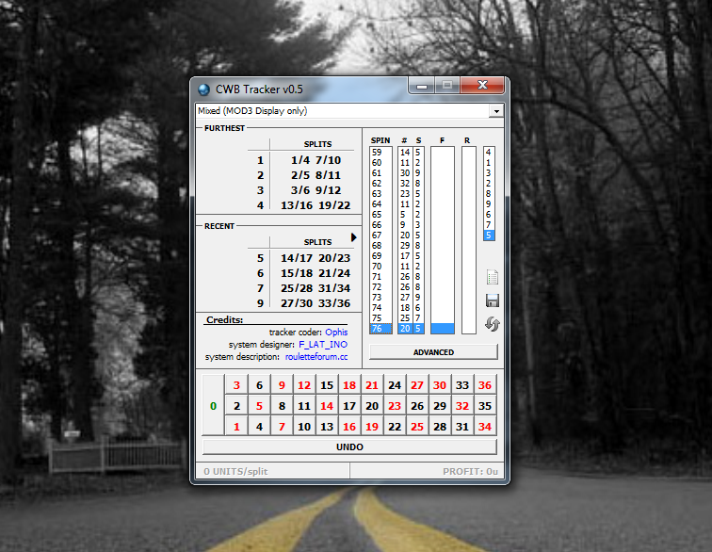Click the ADVANCED button
Viewport: 712px width, 552px height.
click(x=433, y=352)
